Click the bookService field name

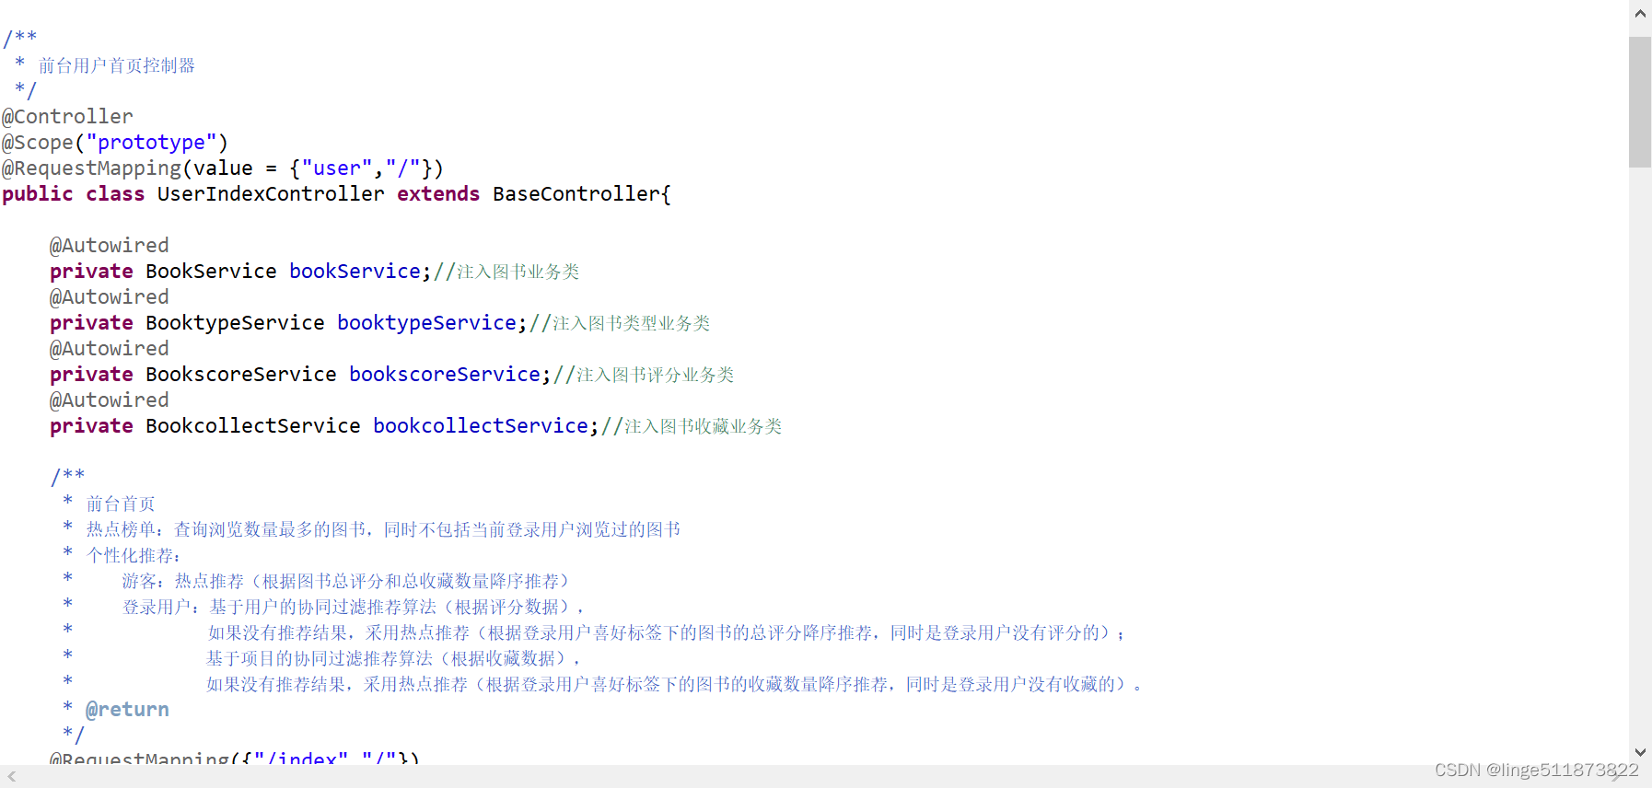coord(355,272)
